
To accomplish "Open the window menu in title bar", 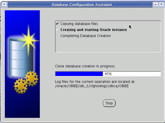I will tap(4, 5).
